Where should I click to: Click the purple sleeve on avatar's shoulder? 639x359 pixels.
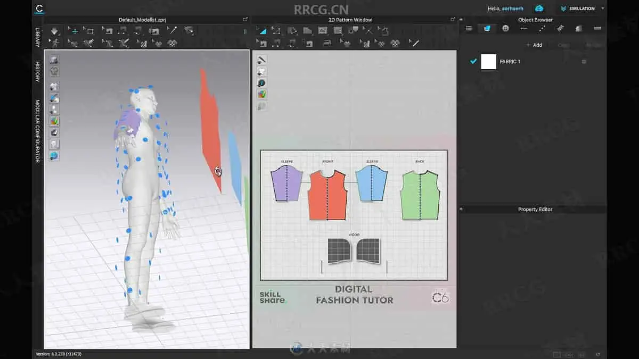pyautogui.click(x=127, y=125)
